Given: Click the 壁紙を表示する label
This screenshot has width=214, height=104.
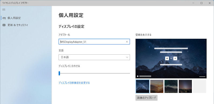Looking at the screenshot, I should point(143,35).
